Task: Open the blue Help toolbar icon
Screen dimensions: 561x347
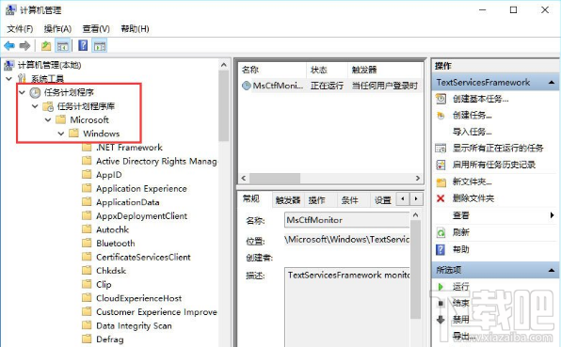Action: 83,46
